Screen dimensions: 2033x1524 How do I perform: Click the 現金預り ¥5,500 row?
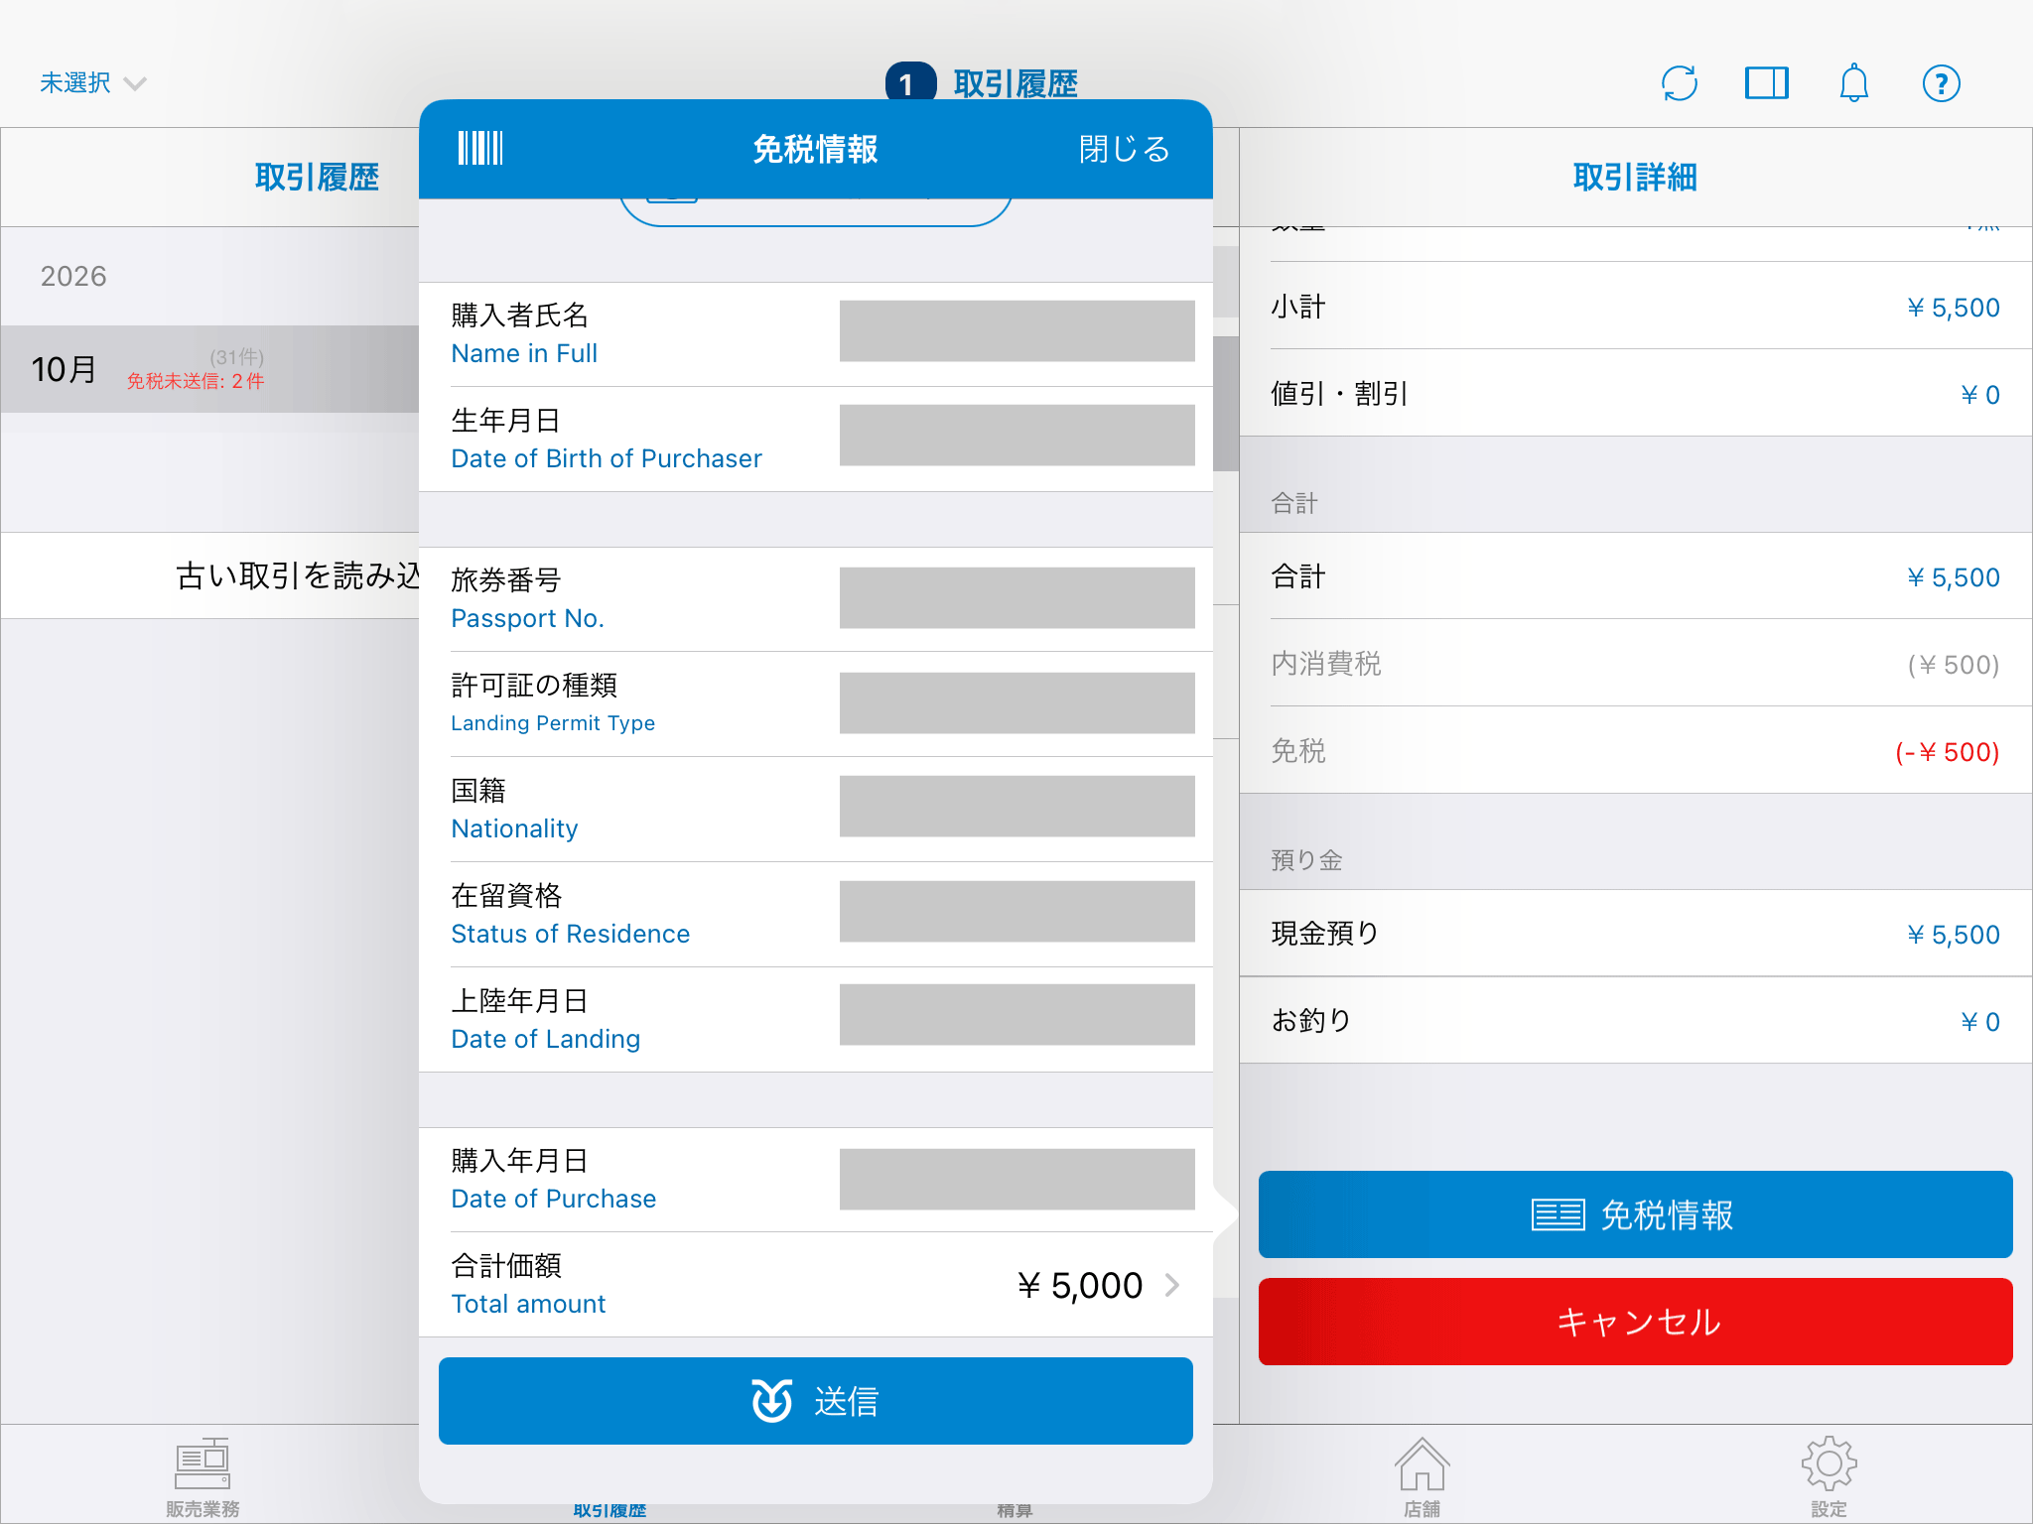1636,934
